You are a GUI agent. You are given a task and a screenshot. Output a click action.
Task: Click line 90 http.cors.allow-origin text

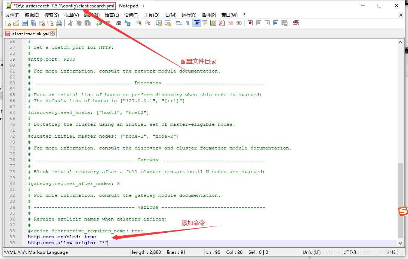click(68, 243)
